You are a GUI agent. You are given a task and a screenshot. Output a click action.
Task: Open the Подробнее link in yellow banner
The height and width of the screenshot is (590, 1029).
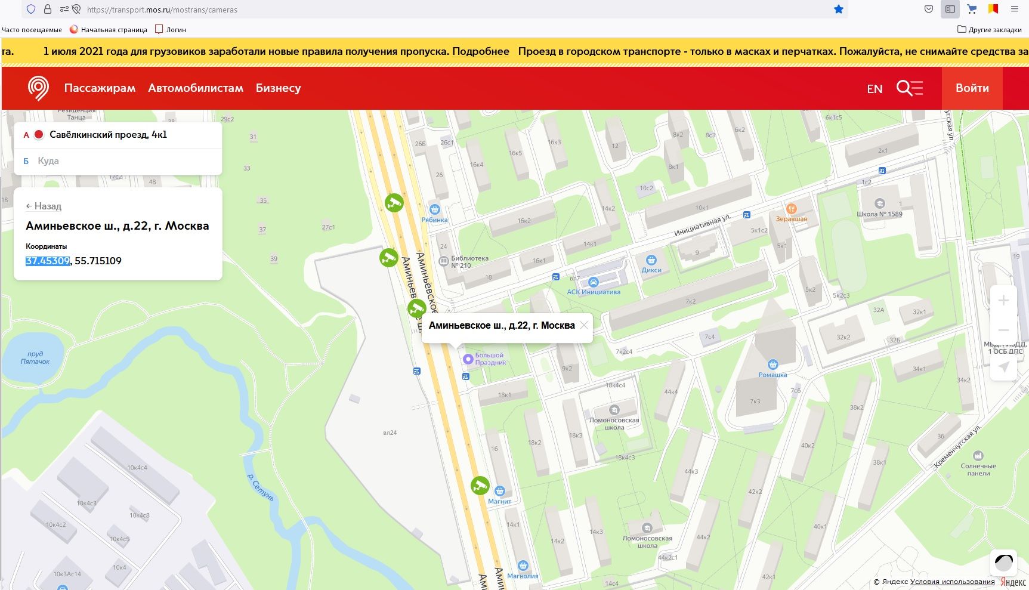click(x=481, y=51)
